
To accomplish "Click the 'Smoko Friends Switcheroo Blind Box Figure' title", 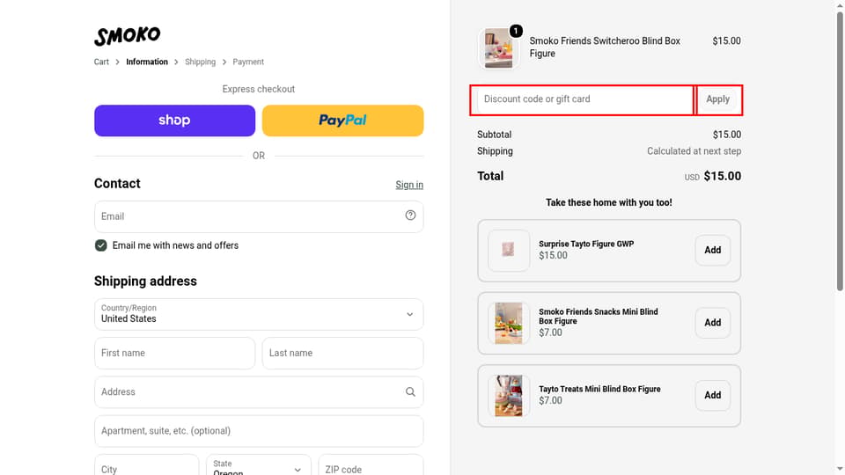I will [605, 47].
